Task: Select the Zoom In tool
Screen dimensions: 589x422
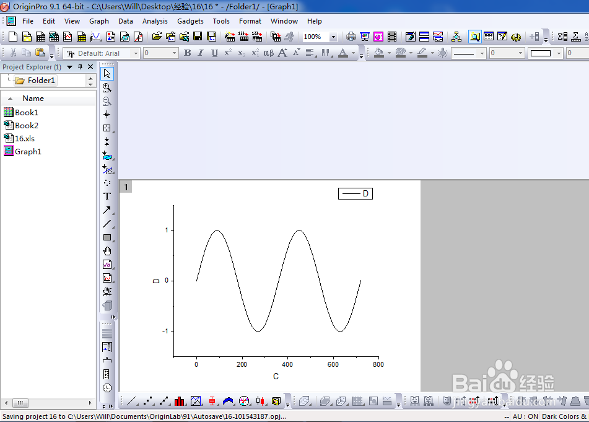Action: [107, 87]
